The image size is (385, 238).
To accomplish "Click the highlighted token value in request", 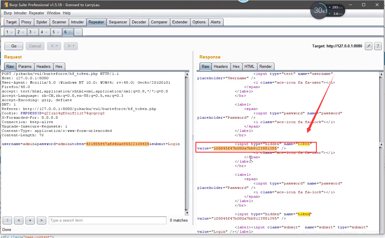I will (118, 144).
